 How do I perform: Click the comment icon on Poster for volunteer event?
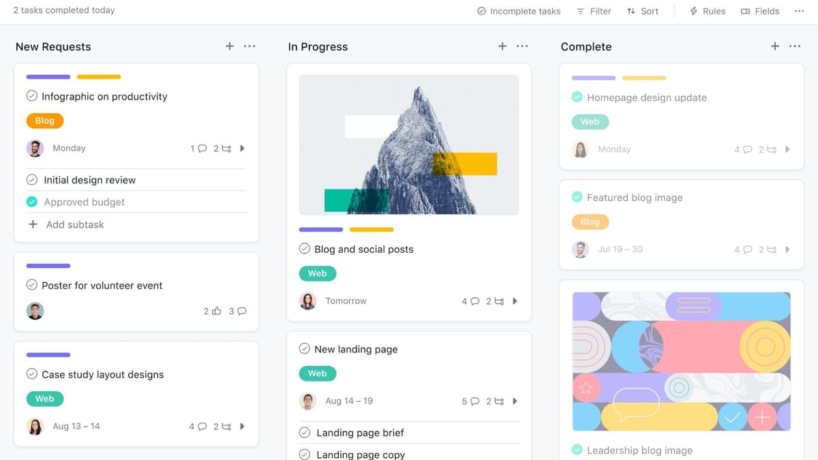(240, 311)
